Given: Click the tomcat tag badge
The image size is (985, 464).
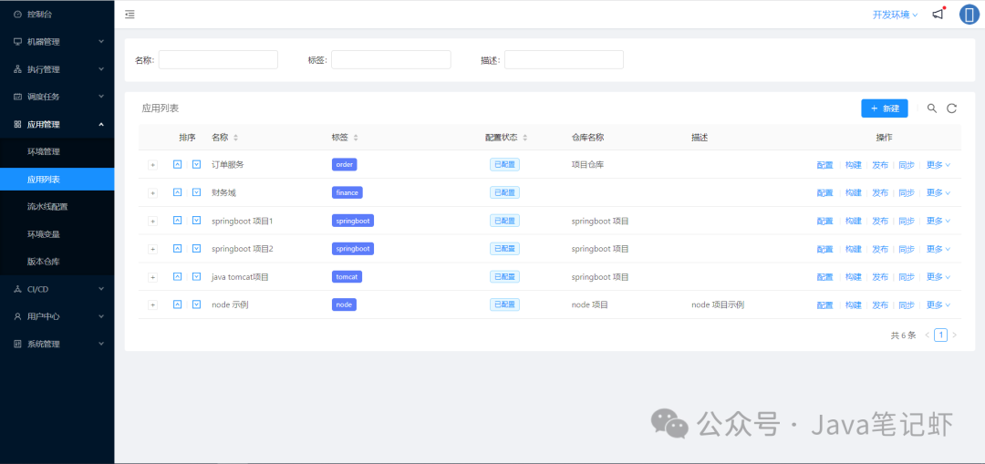Looking at the screenshot, I should click(347, 276).
